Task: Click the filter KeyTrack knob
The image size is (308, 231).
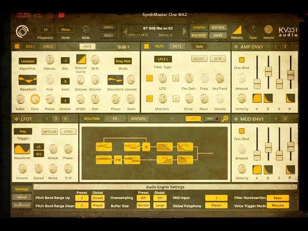Action: click(219, 78)
